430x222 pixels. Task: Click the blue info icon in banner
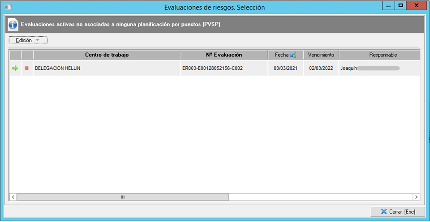(13, 25)
